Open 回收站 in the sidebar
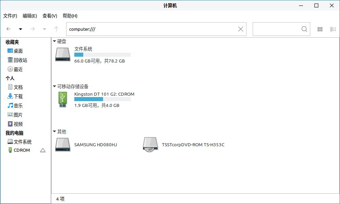 coord(17,60)
